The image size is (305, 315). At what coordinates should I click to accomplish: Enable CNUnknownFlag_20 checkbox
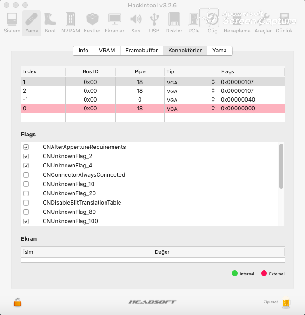26,193
